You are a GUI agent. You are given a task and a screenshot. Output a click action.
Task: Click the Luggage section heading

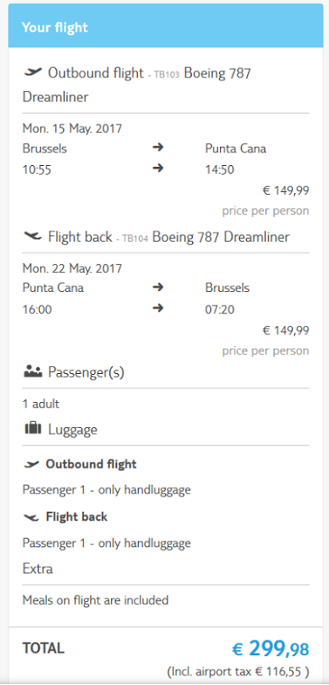(72, 430)
